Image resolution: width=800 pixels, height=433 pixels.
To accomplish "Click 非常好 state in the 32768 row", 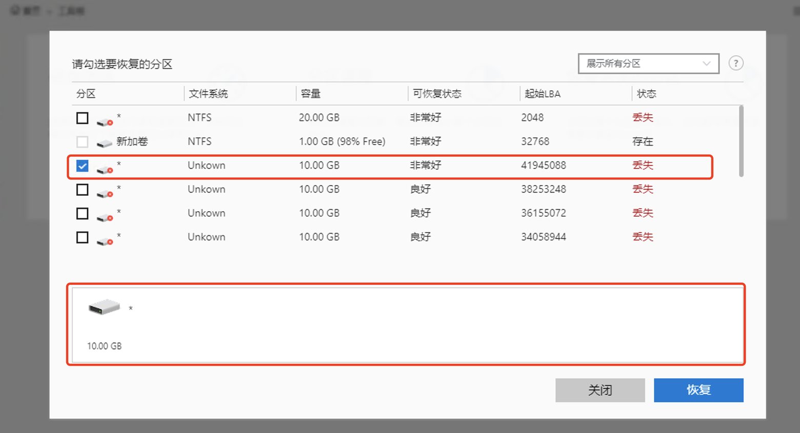I will (426, 141).
